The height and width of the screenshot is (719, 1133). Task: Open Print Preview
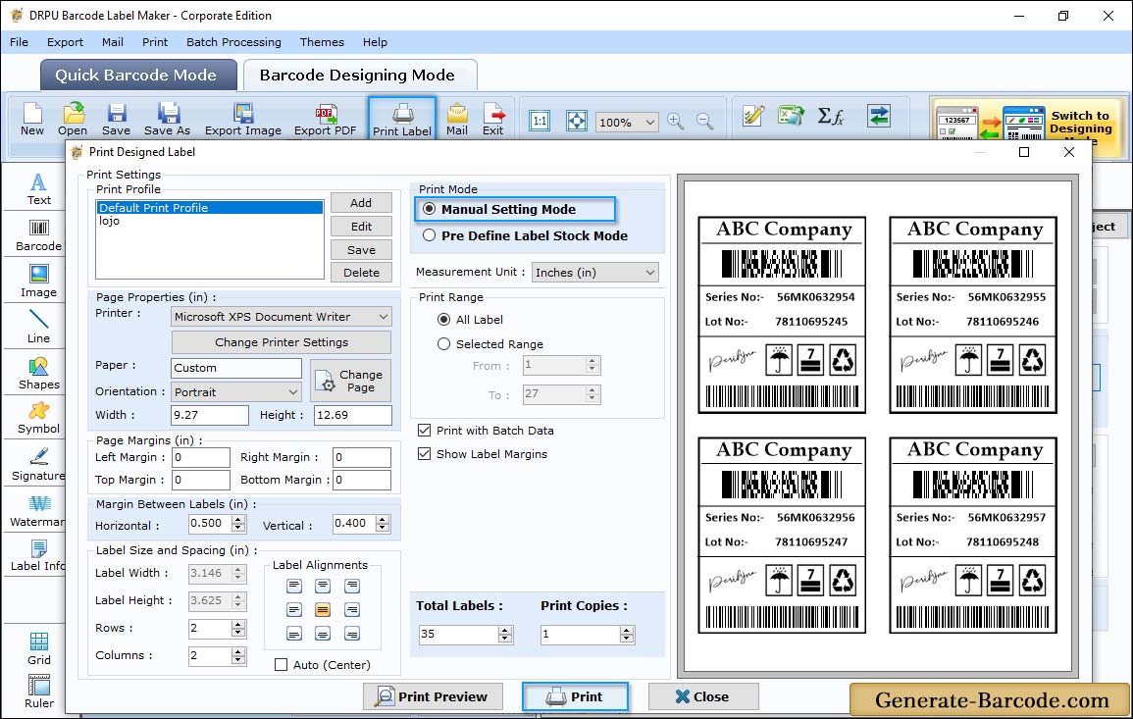tap(432, 696)
